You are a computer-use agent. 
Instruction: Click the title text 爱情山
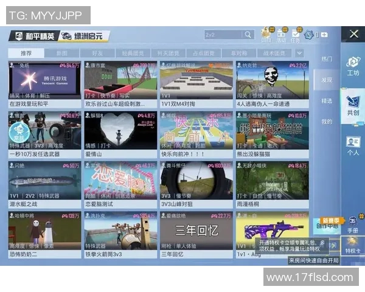pyautogui.click(x=94, y=154)
